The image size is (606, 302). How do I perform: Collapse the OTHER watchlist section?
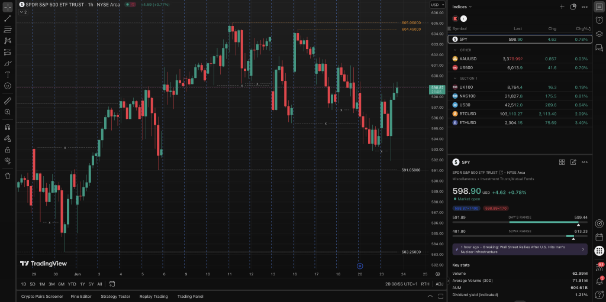coord(455,50)
